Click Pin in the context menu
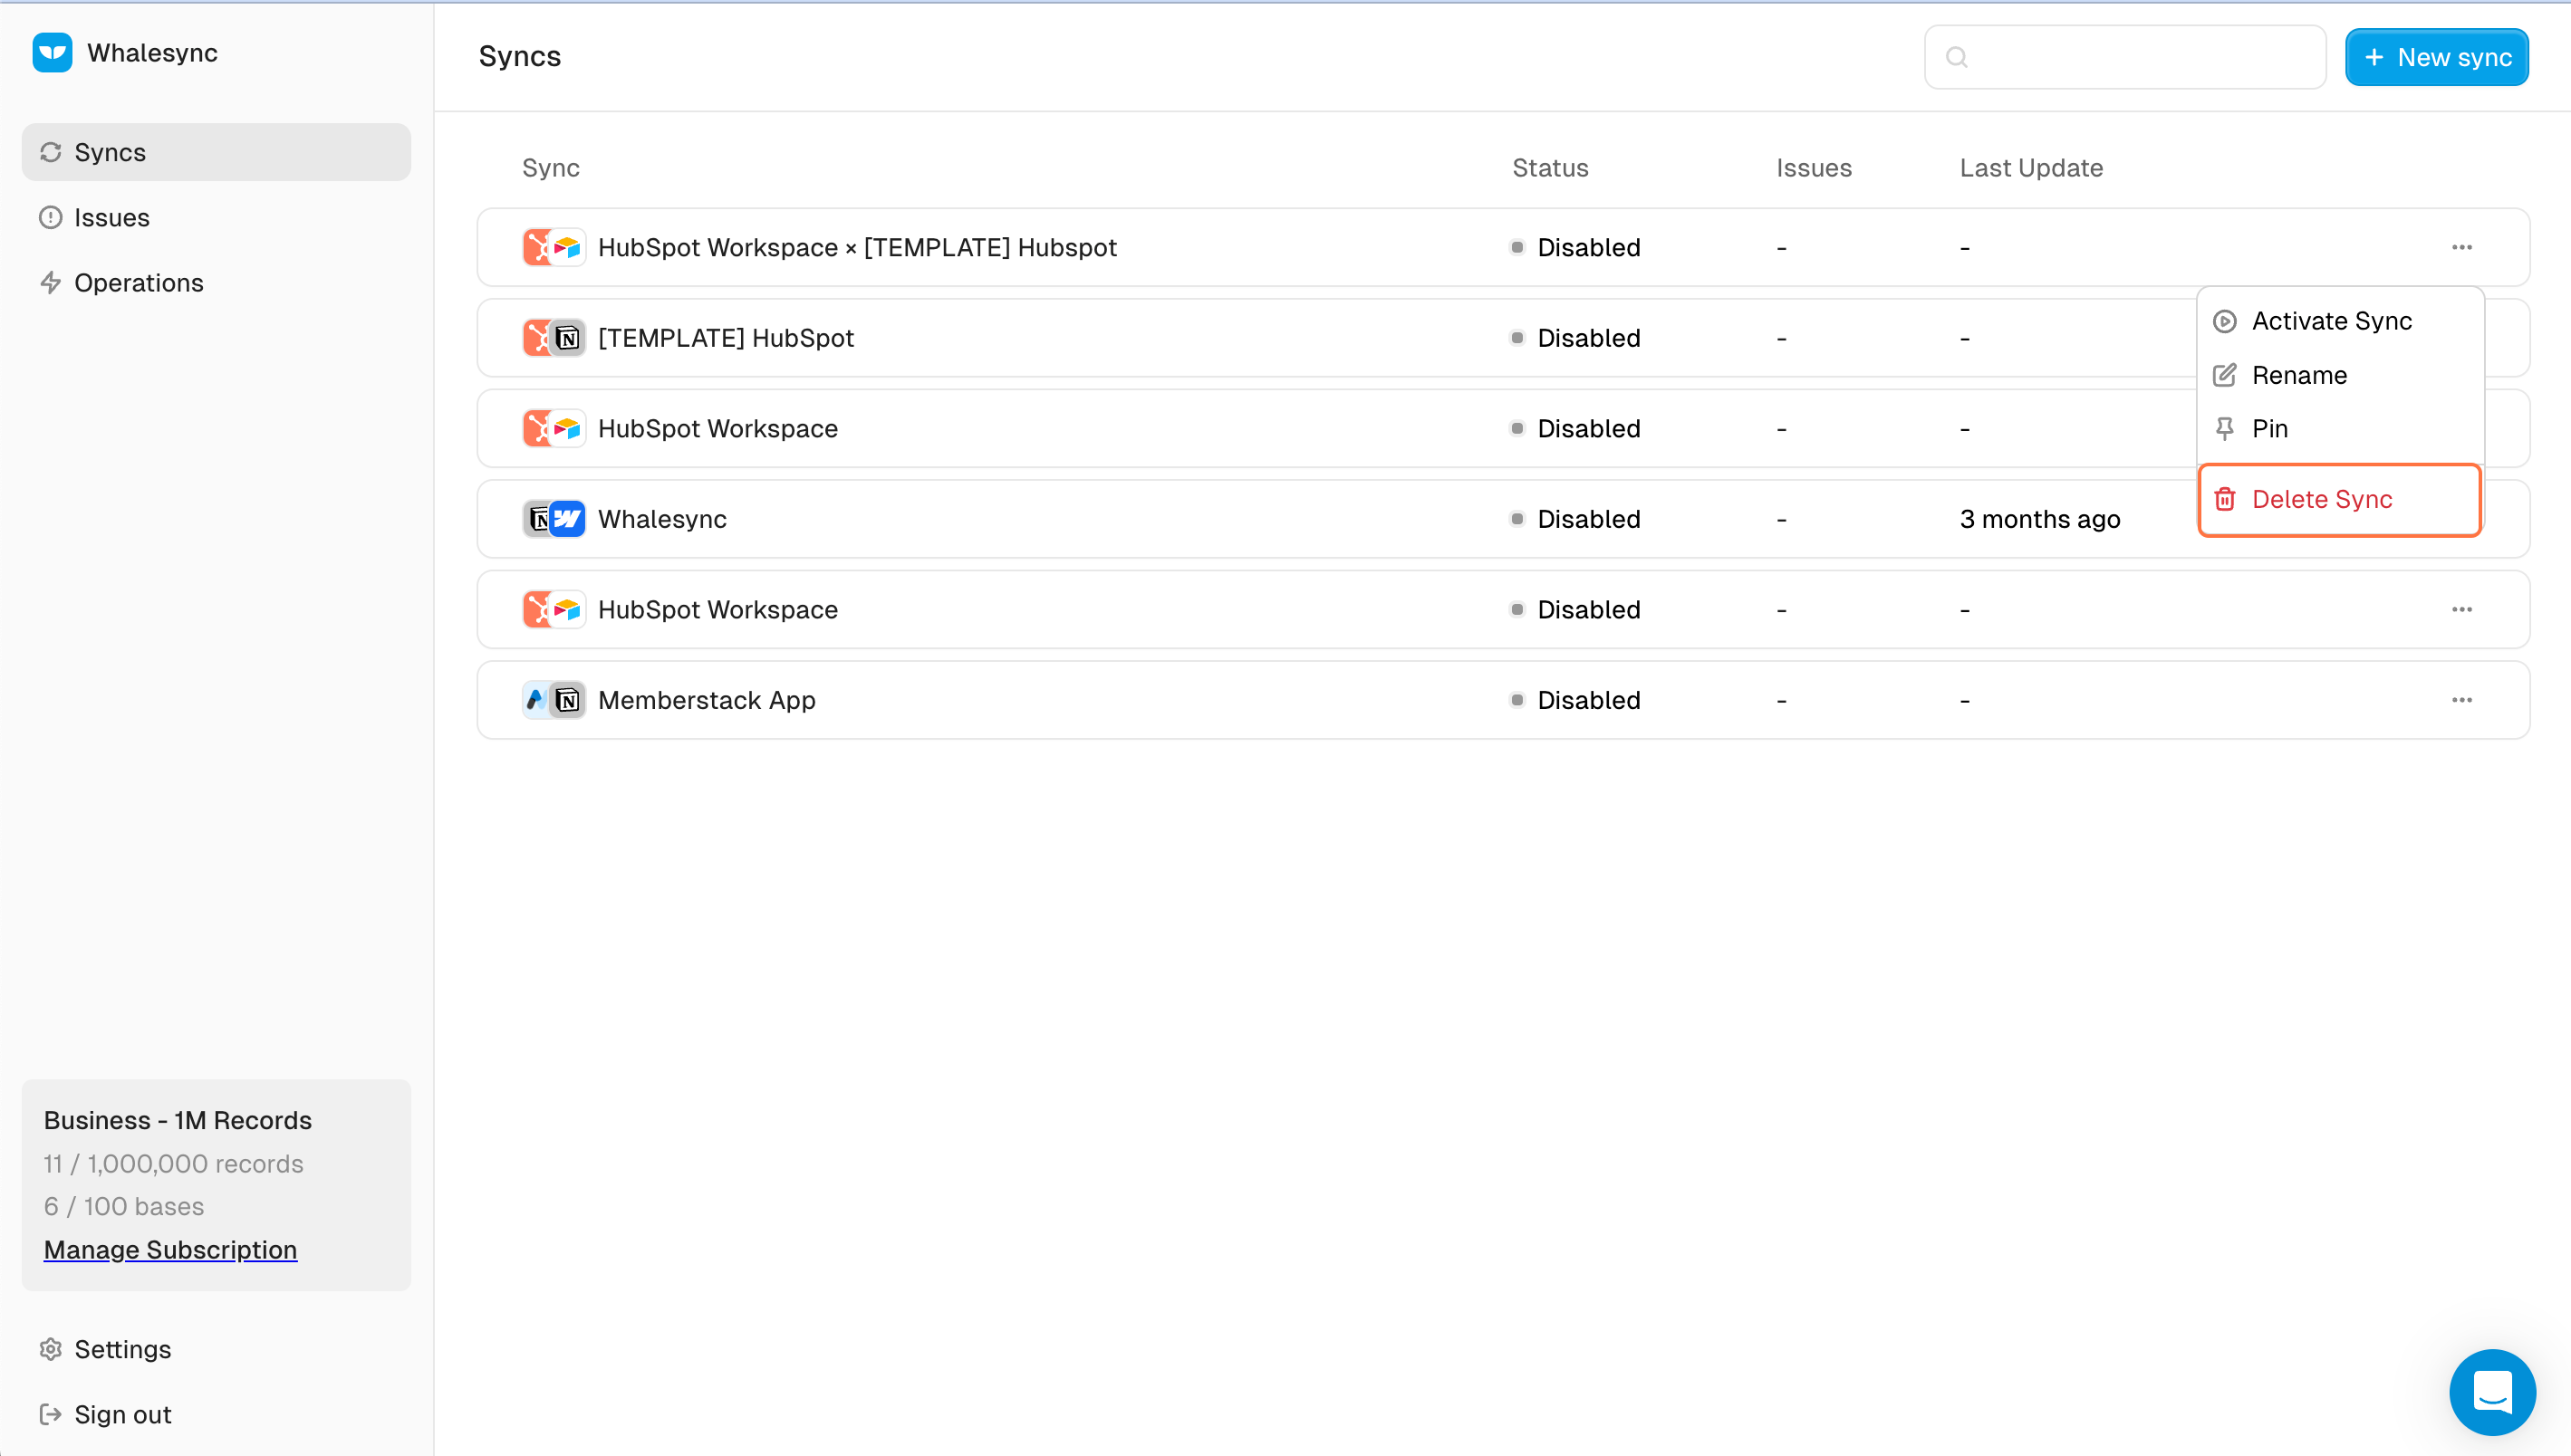The image size is (2571, 1456). tap(2269, 429)
